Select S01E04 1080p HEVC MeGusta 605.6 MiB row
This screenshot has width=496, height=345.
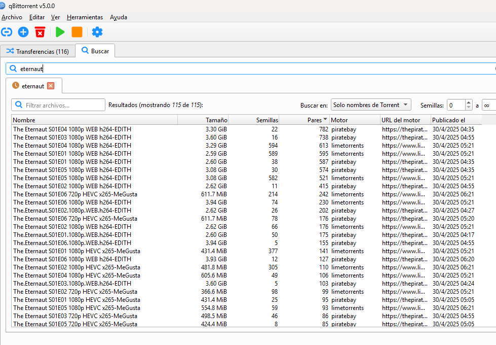click(x=247, y=275)
